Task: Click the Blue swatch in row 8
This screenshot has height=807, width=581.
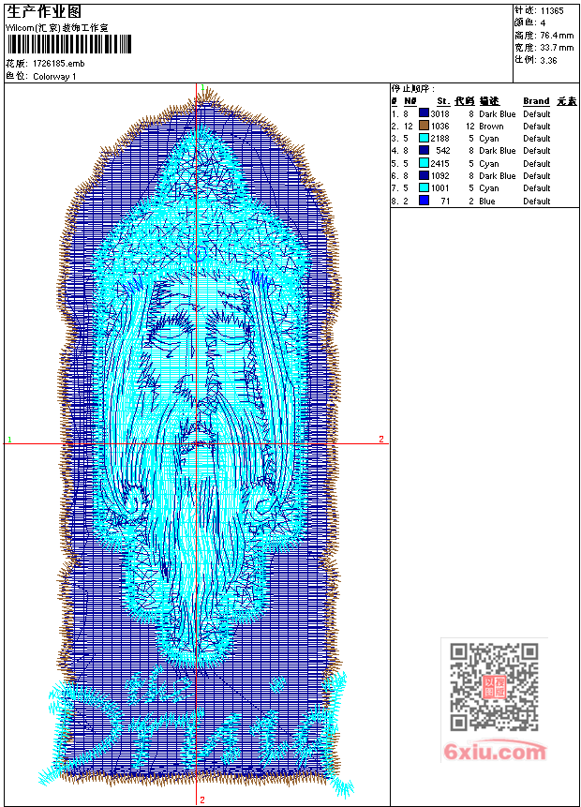Action: pyautogui.click(x=424, y=201)
